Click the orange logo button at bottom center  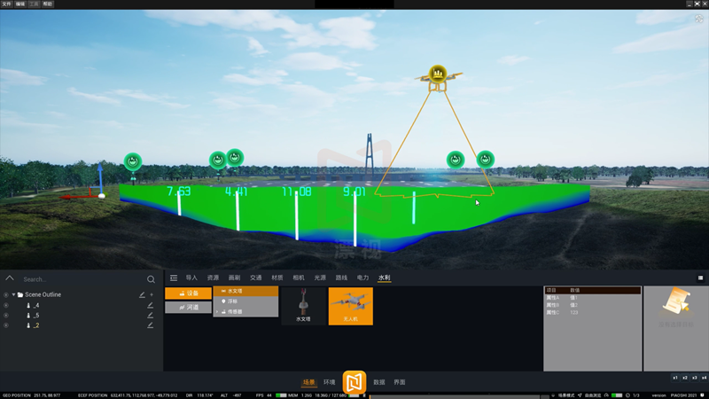click(x=354, y=381)
